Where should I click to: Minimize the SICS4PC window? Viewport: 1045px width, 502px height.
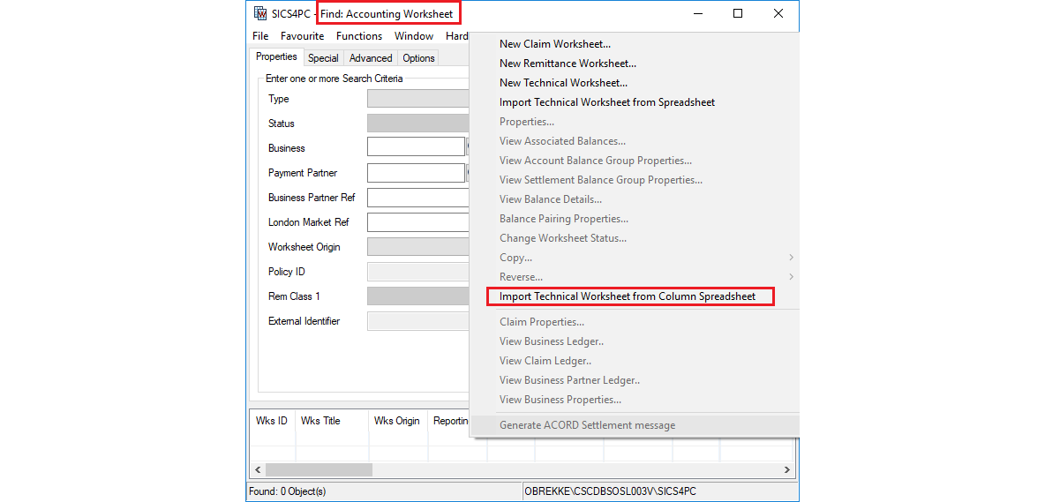(698, 13)
